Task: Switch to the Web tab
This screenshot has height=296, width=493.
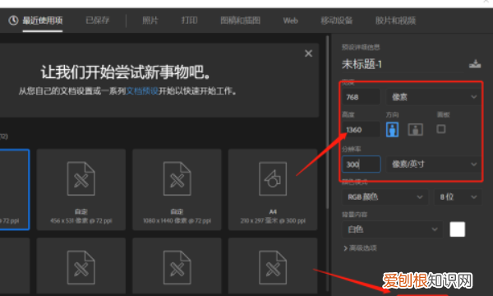Action: pos(291,21)
